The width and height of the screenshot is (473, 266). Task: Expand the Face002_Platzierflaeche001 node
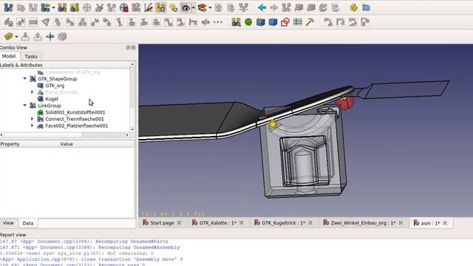(33, 126)
